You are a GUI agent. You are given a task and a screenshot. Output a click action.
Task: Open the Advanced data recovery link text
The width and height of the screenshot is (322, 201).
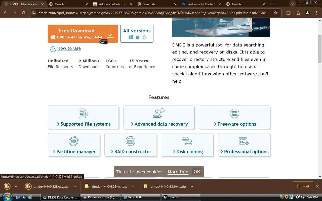click(x=161, y=124)
